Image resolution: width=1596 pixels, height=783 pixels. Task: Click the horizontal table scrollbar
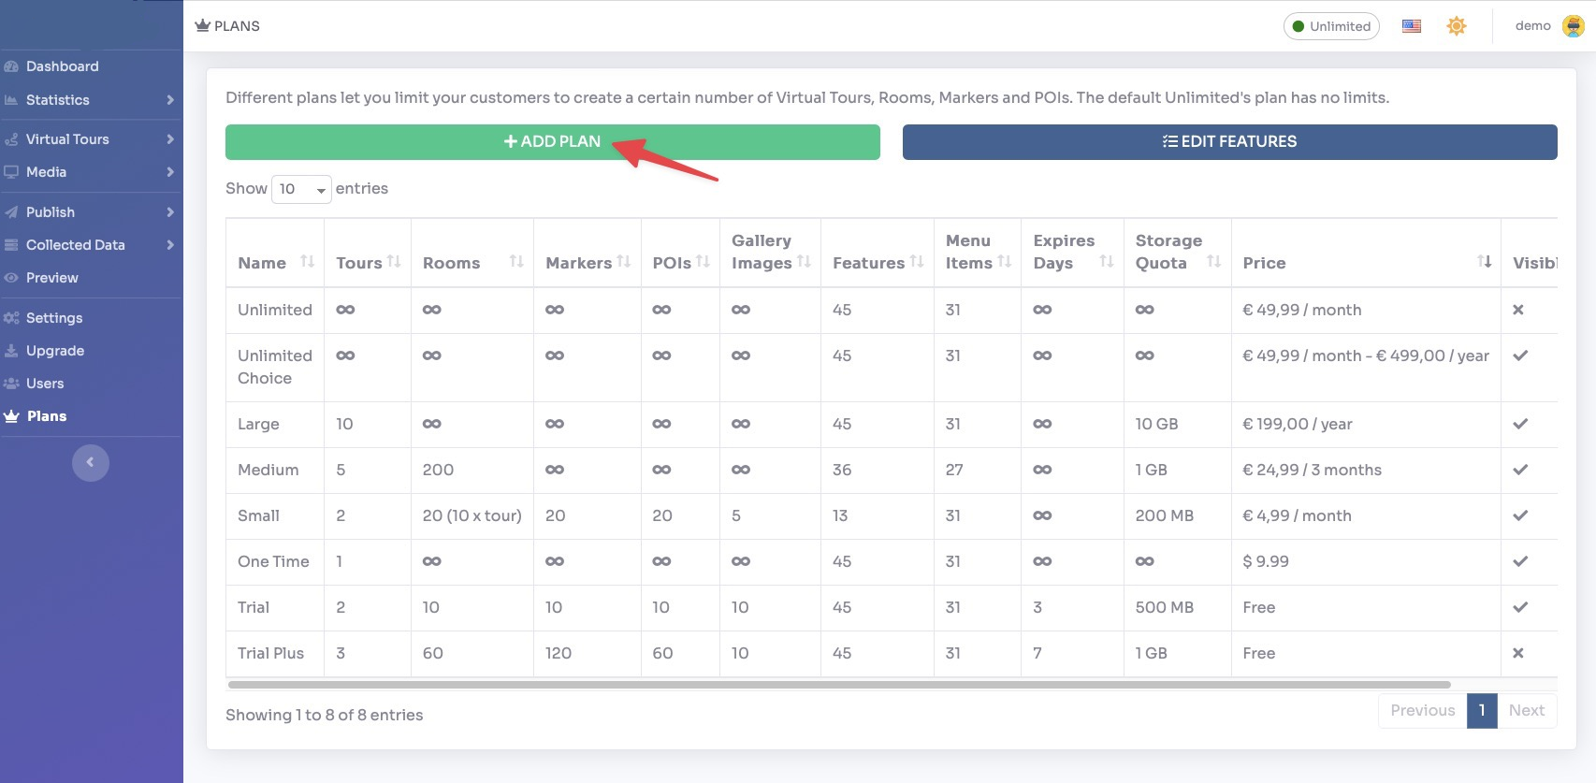point(838,685)
